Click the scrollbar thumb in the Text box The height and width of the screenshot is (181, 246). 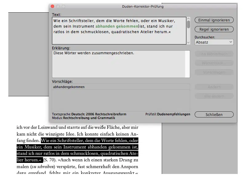pyautogui.click(x=188, y=25)
